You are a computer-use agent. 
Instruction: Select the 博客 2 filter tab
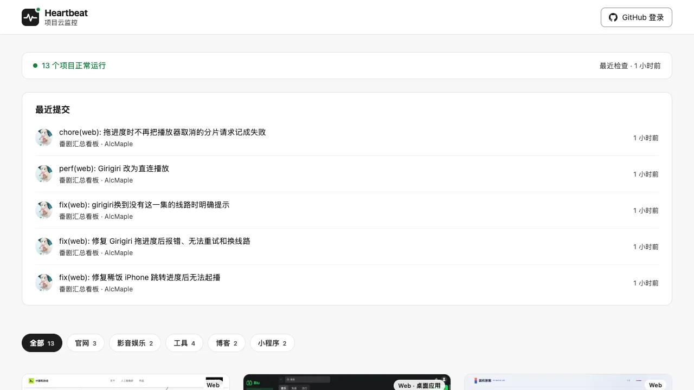tap(227, 343)
